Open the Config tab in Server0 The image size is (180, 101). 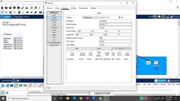tap(57, 8)
